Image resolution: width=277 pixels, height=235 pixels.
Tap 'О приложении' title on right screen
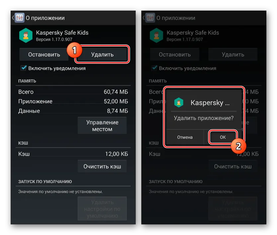[x=176, y=18]
